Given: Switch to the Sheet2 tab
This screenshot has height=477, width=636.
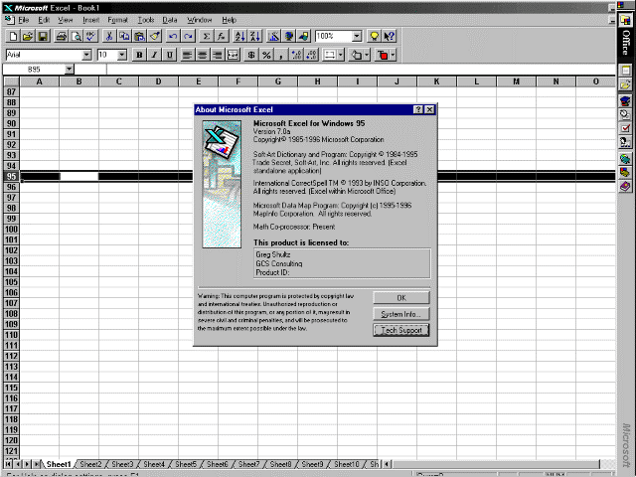Looking at the screenshot, I should [x=90, y=464].
